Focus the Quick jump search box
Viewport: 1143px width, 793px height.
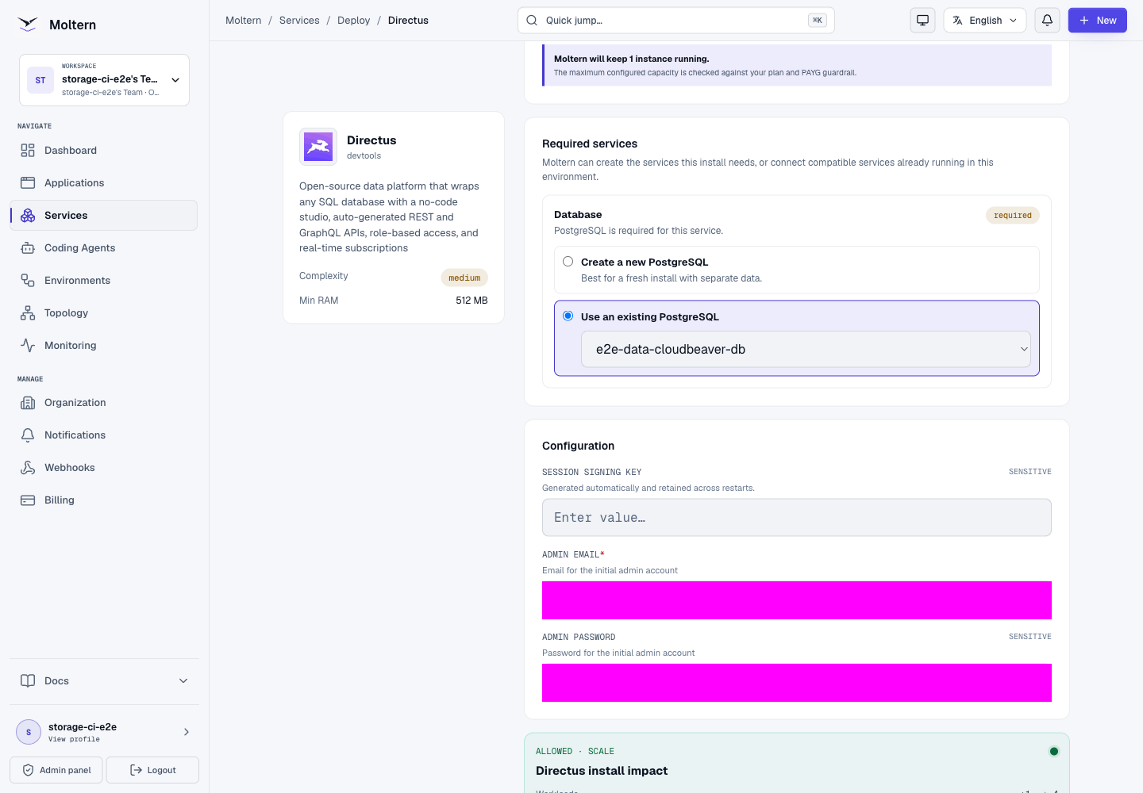coord(676,21)
